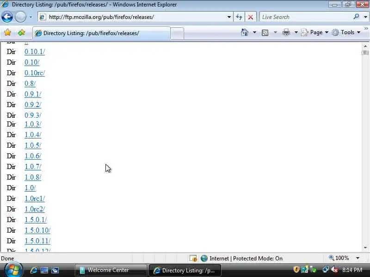Open the 1.5.0.1/ directory link

[x=36, y=220]
